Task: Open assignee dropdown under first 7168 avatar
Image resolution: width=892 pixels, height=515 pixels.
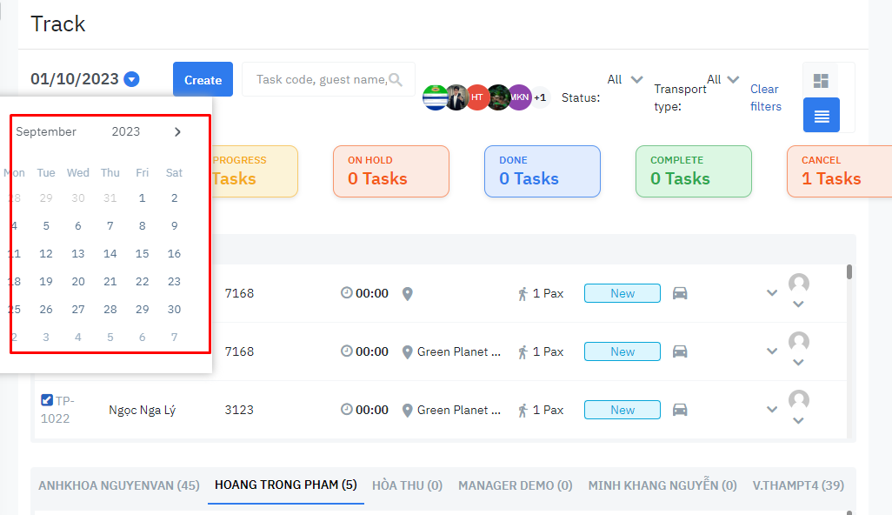Action: [799, 304]
